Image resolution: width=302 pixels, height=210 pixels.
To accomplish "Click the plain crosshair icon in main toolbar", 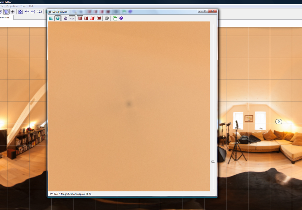I will point(12,12).
